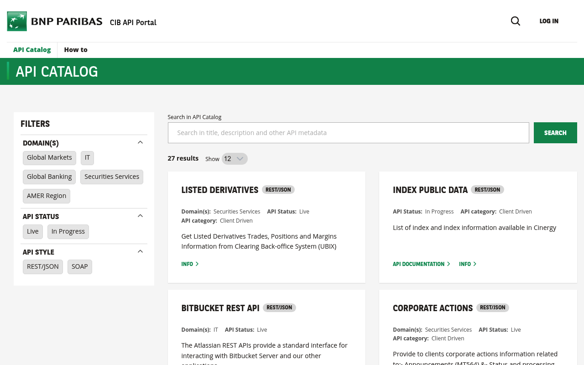Click the FILTERS heading
Viewport: 584px width, 365px height.
click(35, 124)
